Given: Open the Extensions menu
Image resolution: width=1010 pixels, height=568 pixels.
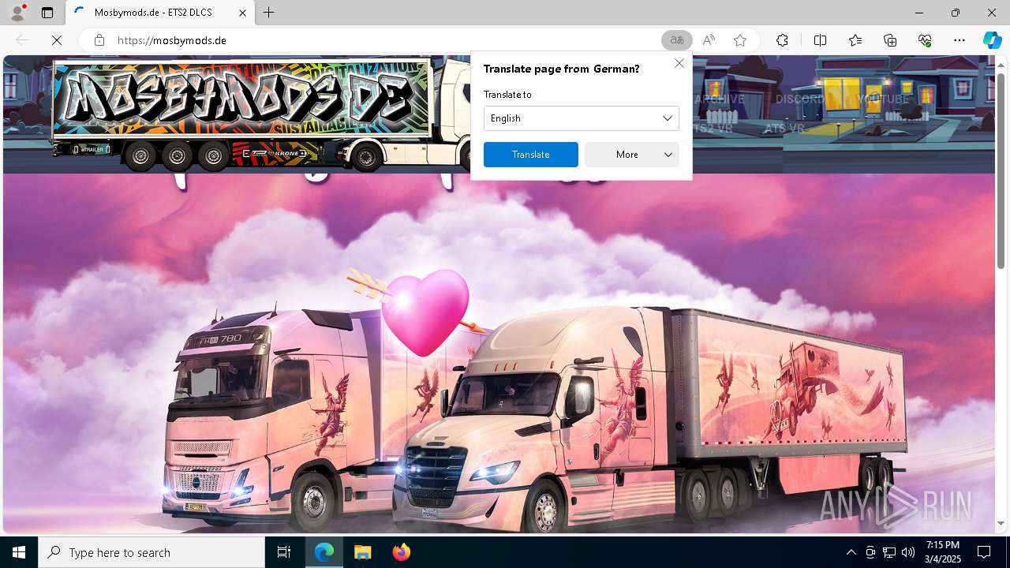Looking at the screenshot, I should point(782,40).
